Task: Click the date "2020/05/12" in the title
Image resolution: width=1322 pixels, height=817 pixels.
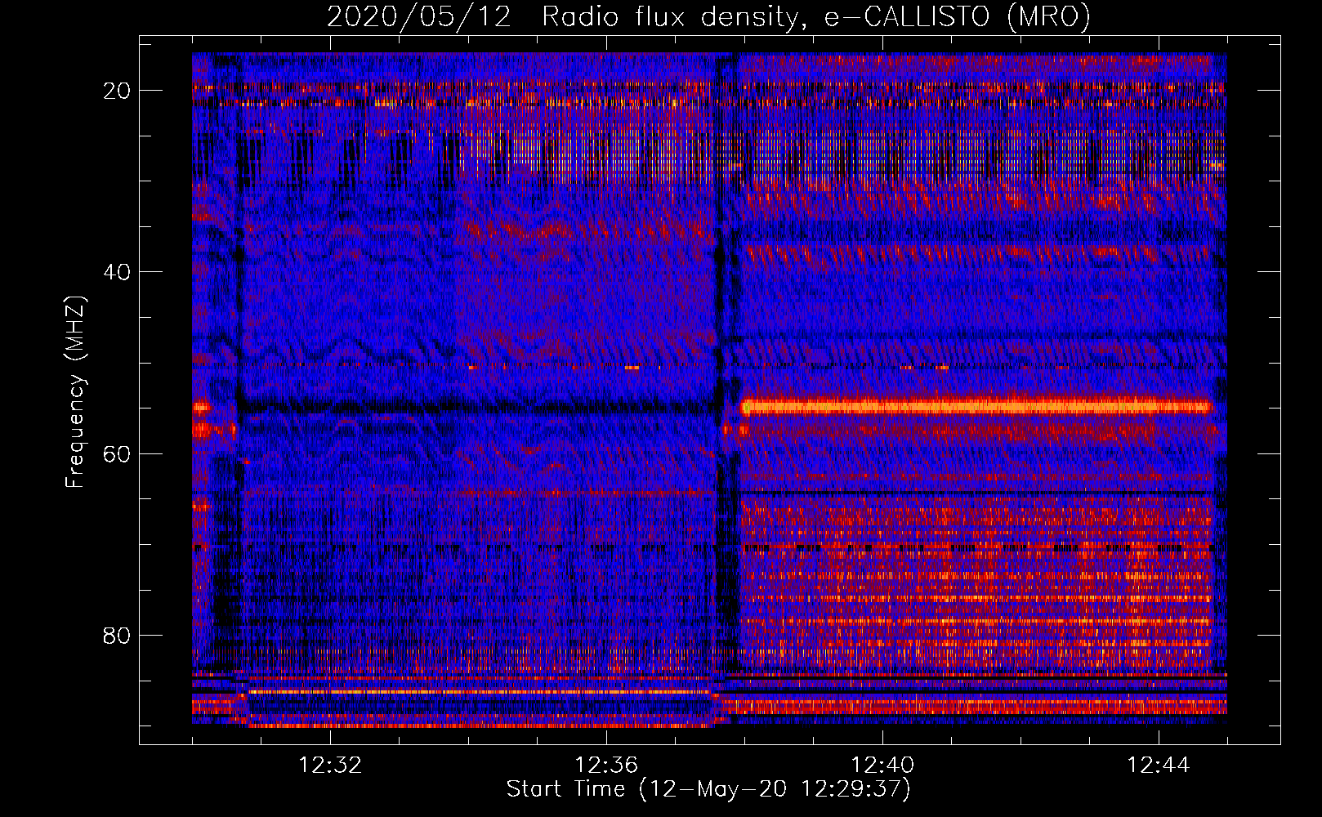Action: coord(419,17)
